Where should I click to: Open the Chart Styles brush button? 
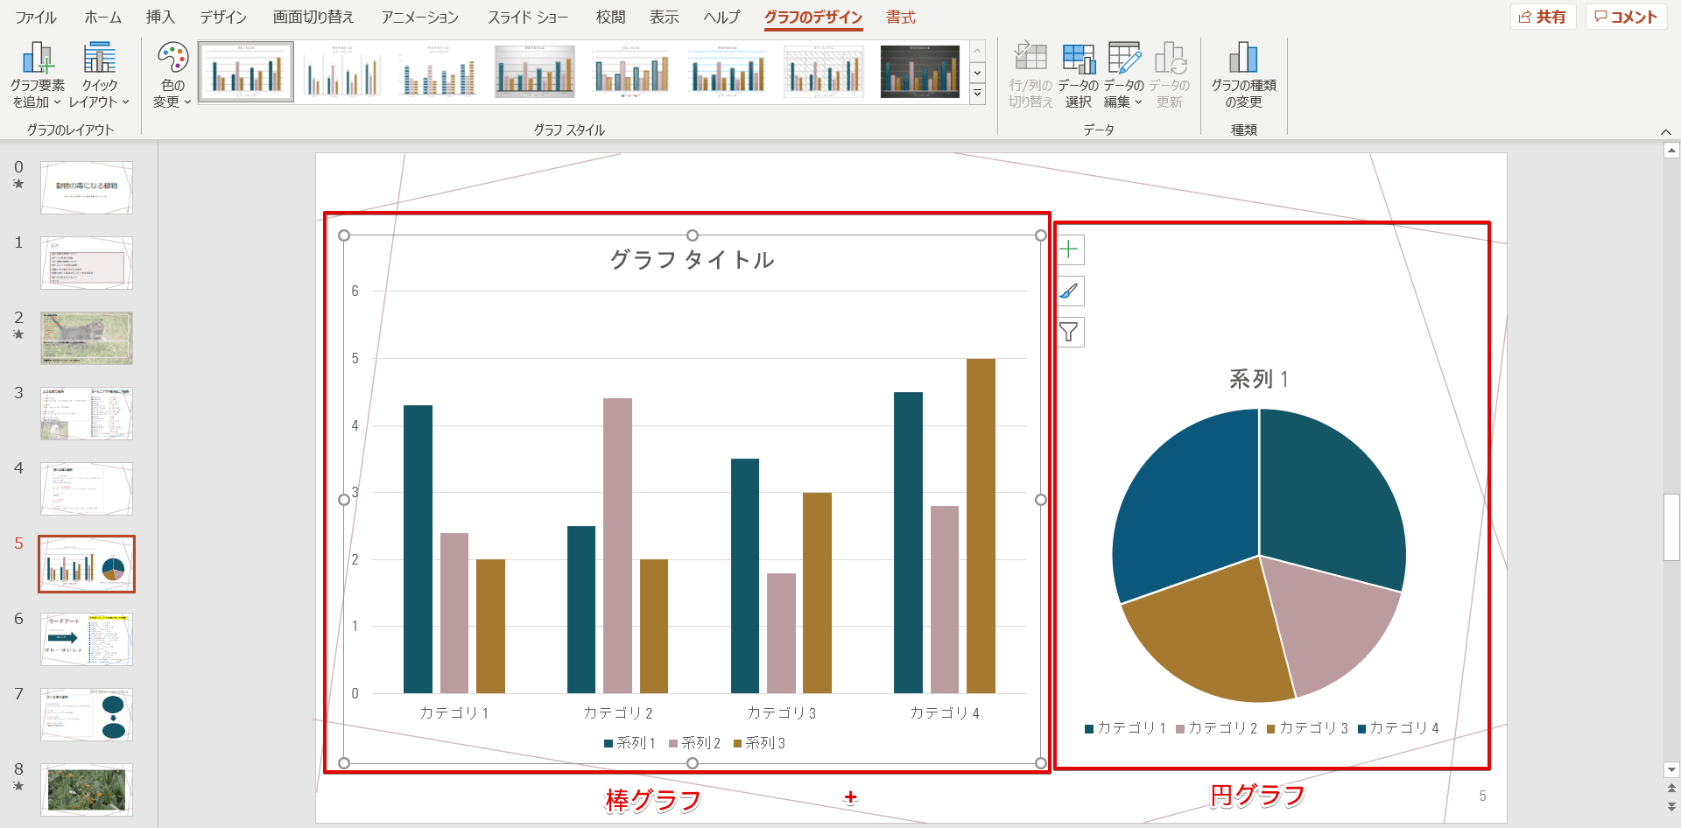point(1069,291)
